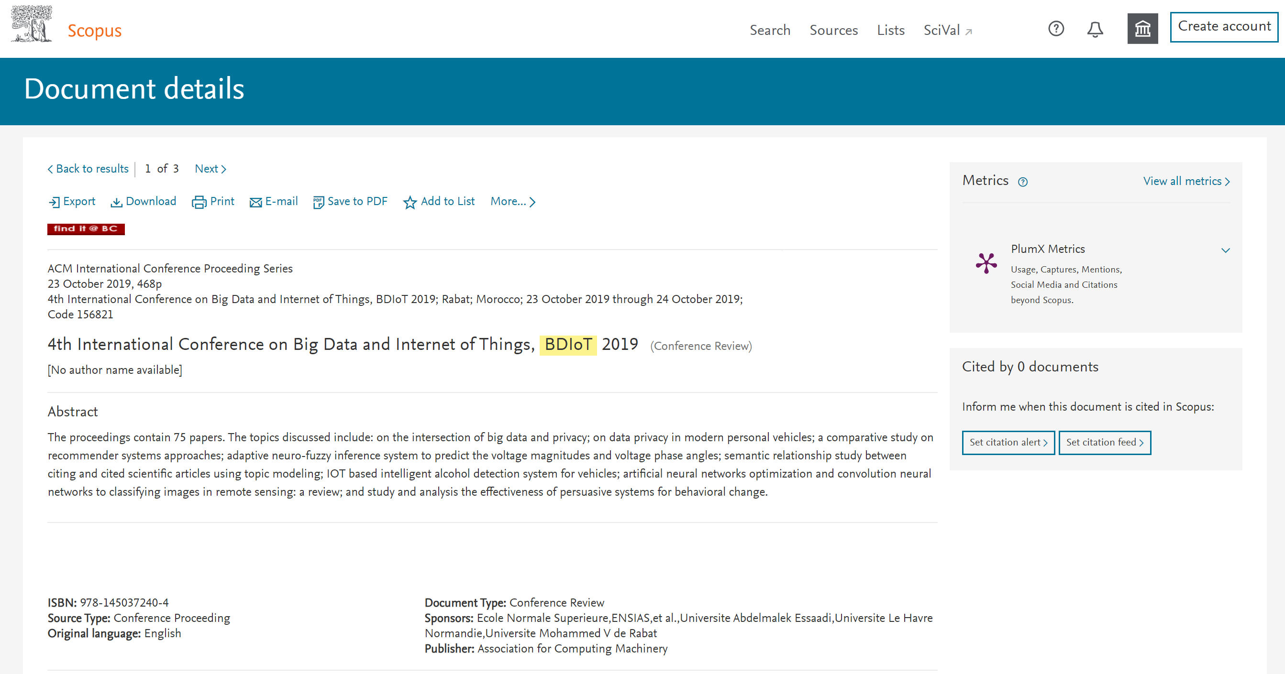Image resolution: width=1285 pixels, height=674 pixels.
Task: Click the E-mail link text
Action: 281,201
